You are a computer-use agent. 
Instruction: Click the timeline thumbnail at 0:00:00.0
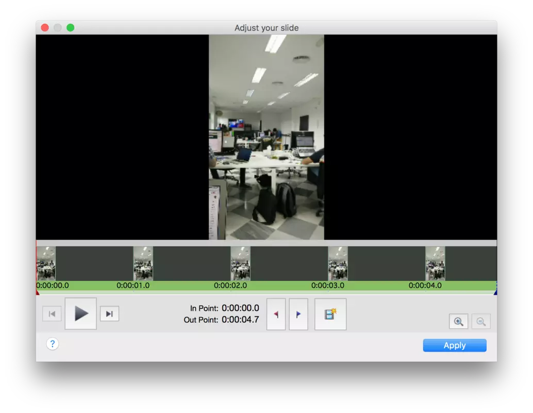pyautogui.click(x=46, y=263)
